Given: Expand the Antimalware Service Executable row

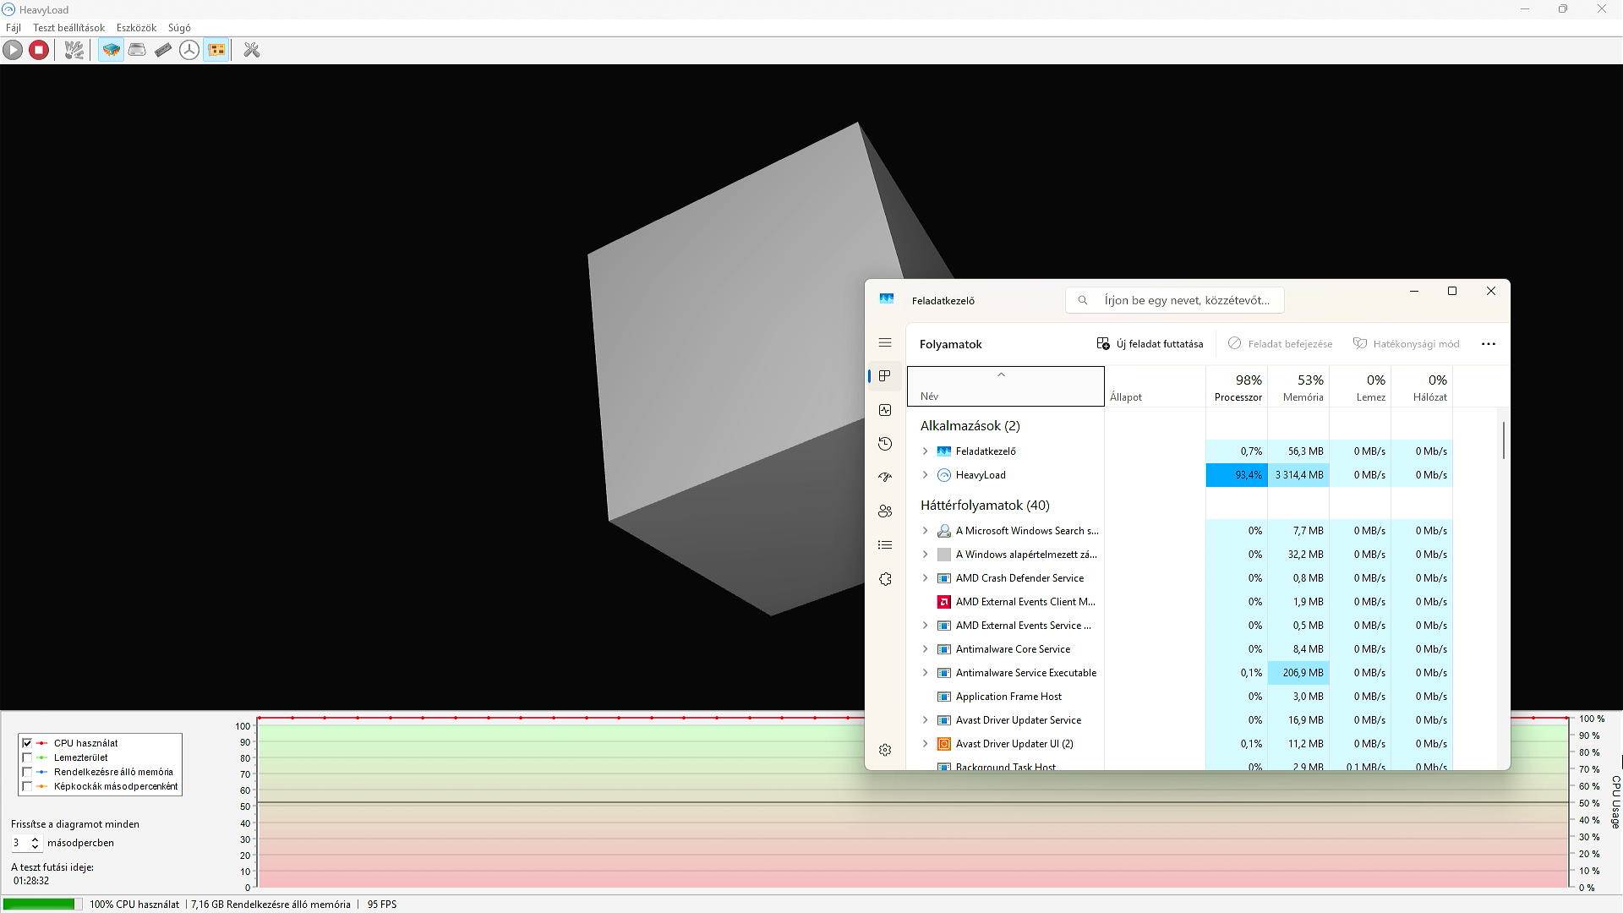Looking at the screenshot, I should point(925,673).
